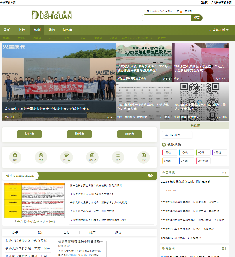Open 2023年长沙最低工资标准 article
The height and width of the screenshot is (257, 235).
click(x=187, y=229)
